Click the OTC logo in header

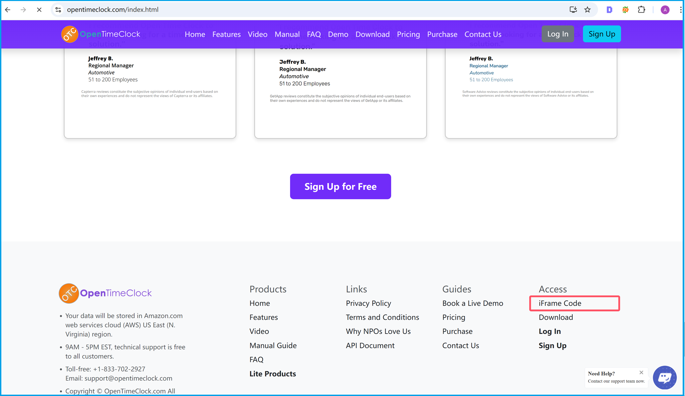click(x=101, y=34)
